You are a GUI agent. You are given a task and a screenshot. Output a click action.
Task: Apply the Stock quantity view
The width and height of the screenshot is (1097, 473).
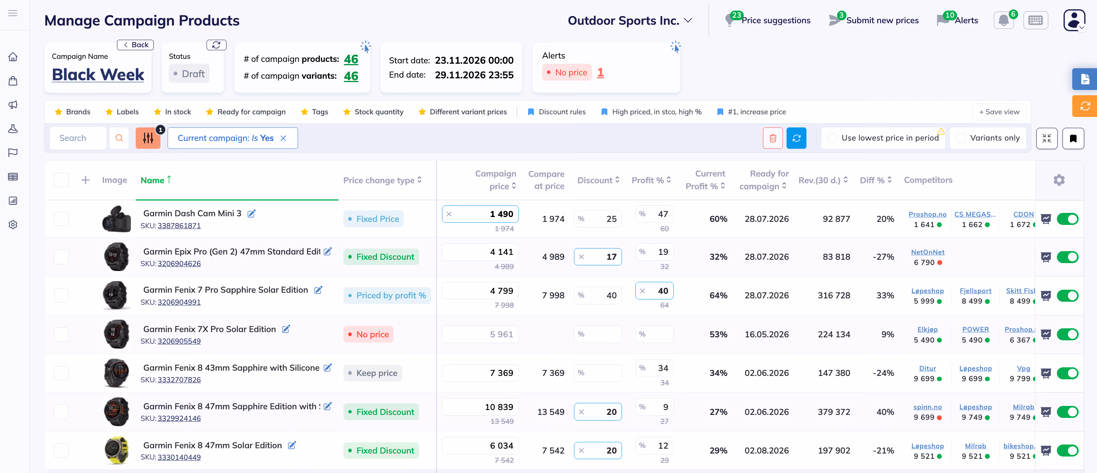click(373, 112)
